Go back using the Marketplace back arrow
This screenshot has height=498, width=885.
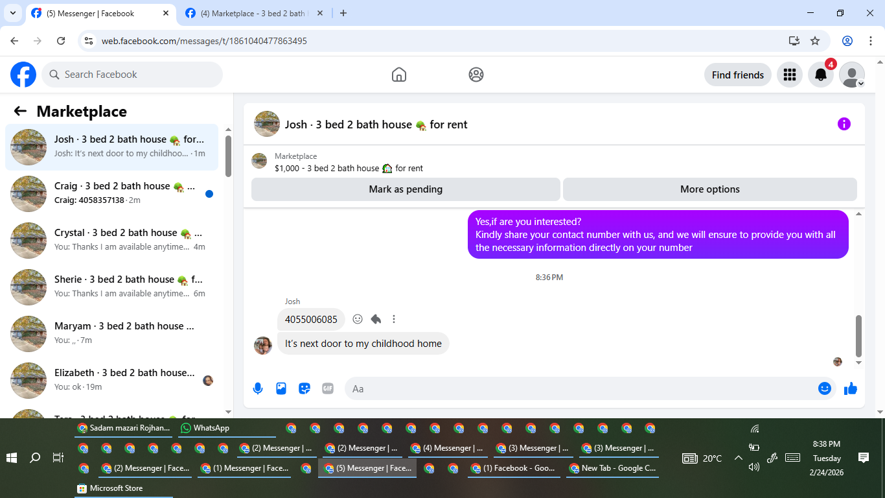(x=20, y=111)
